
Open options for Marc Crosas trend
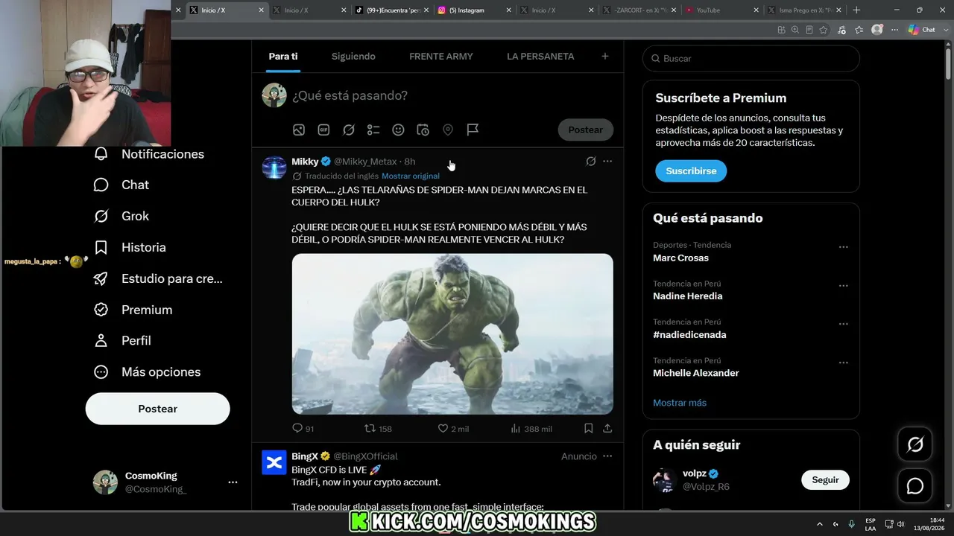(x=844, y=247)
